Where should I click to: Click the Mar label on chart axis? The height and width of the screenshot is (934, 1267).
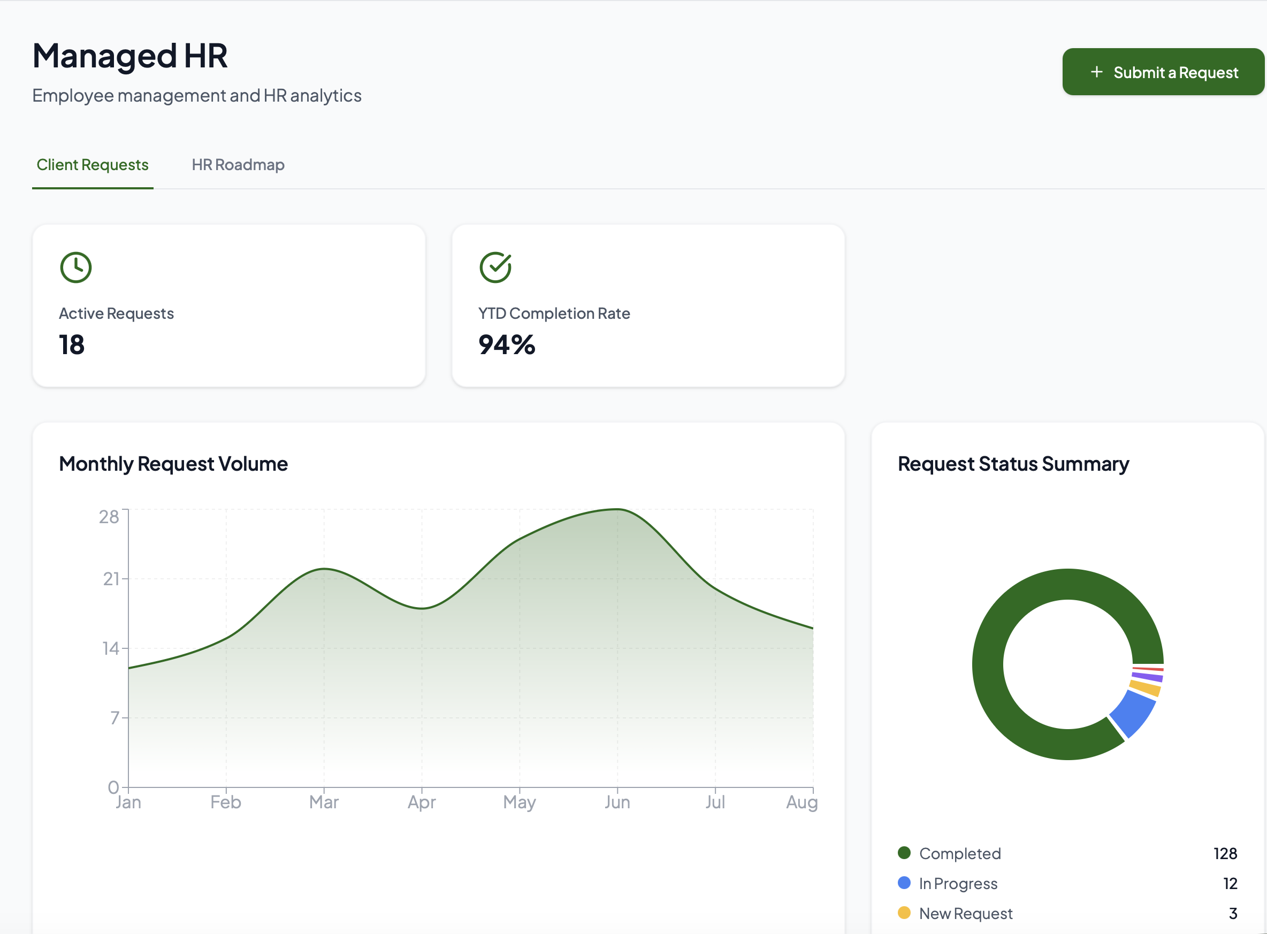pyautogui.click(x=324, y=802)
